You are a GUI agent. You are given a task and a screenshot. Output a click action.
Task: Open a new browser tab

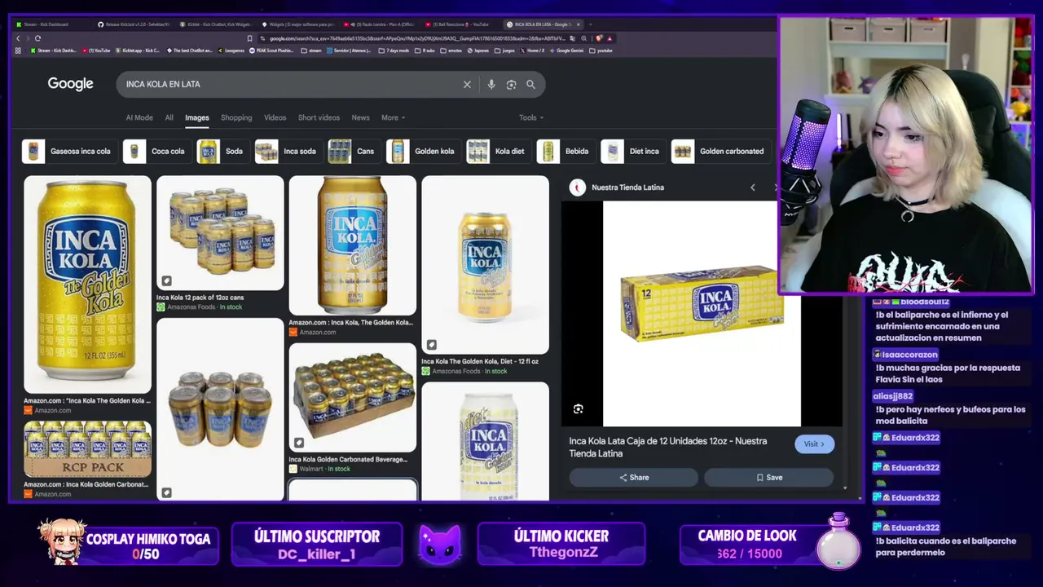(x=590, y=24)
